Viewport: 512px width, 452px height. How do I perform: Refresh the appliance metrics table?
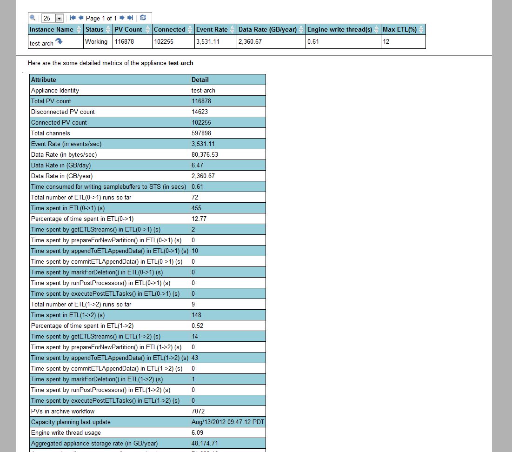[143, 18]
